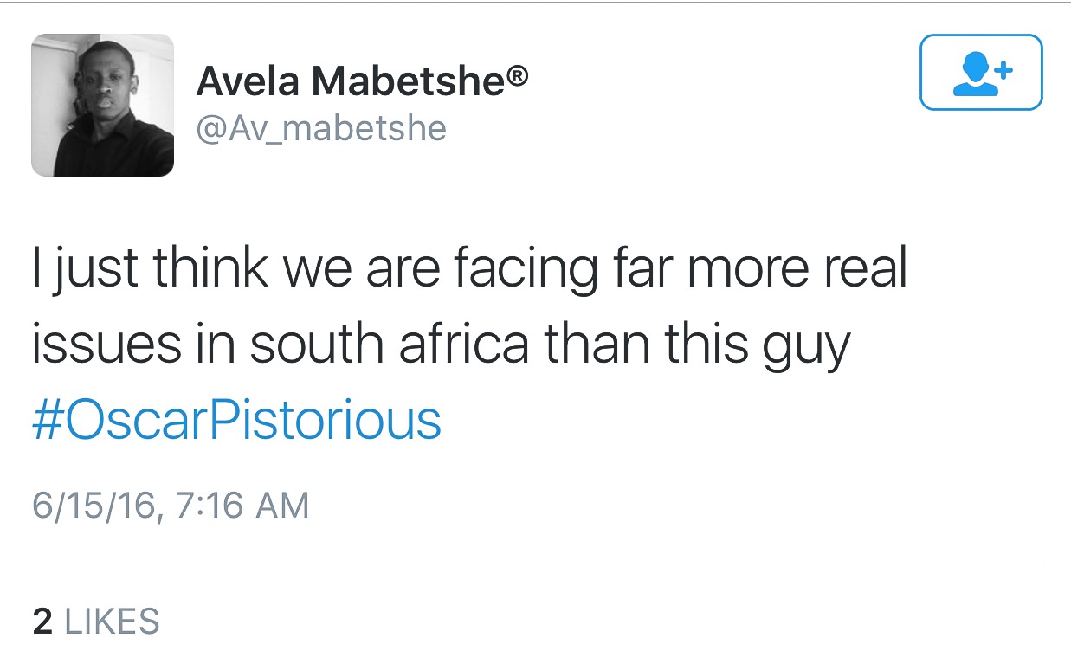The image size is (1071, 670).
Task: View the 2 LIKES list
Action: click(x=96, y=621)
